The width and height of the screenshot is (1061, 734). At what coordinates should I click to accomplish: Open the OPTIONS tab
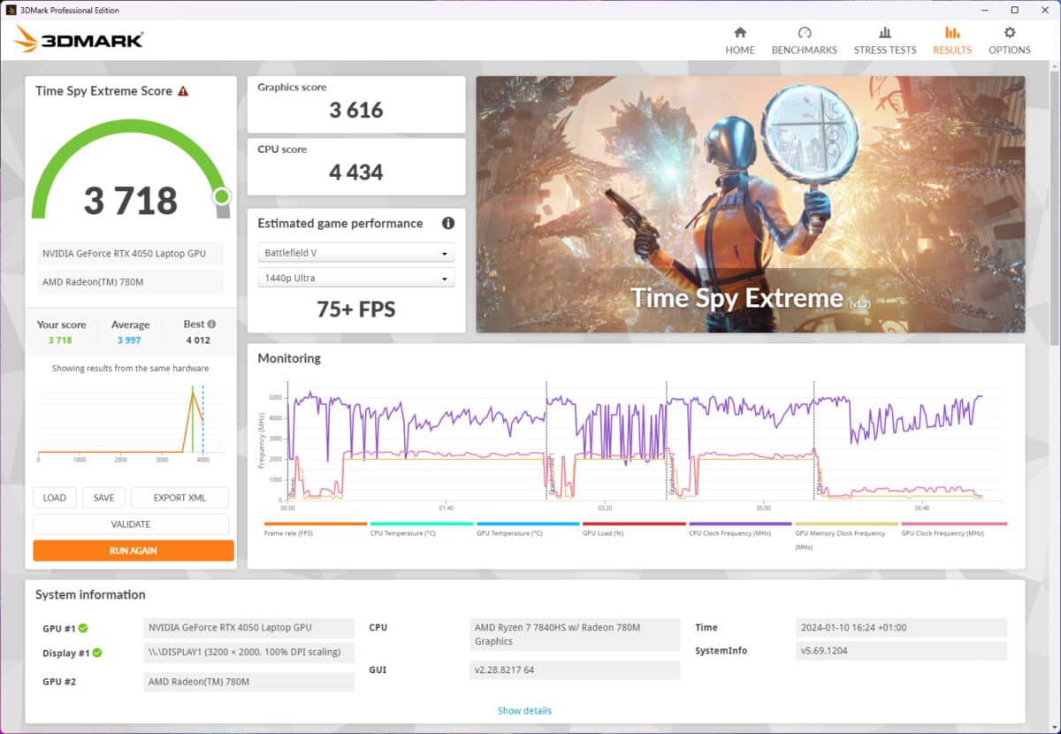point(1009,41)
